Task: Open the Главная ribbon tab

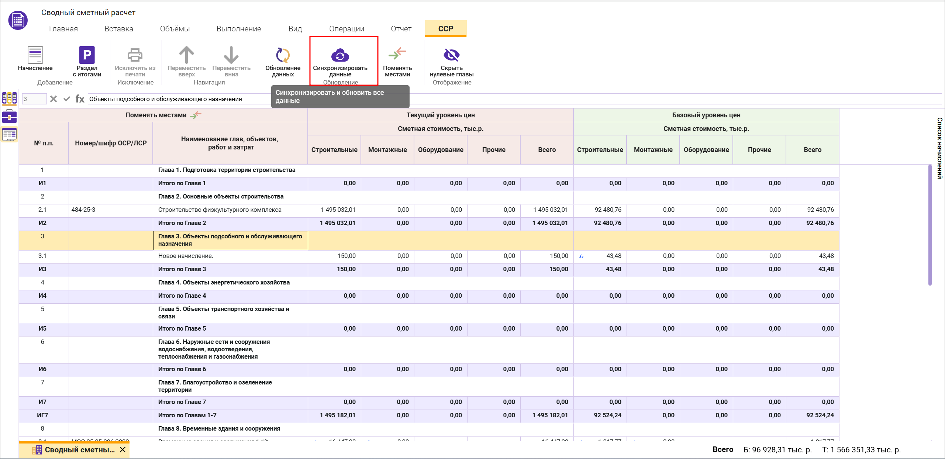Action: 63,29
